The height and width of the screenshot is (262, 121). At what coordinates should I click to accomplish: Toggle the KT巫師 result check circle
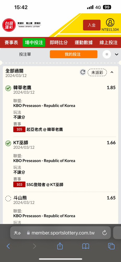tap(8, 143)
